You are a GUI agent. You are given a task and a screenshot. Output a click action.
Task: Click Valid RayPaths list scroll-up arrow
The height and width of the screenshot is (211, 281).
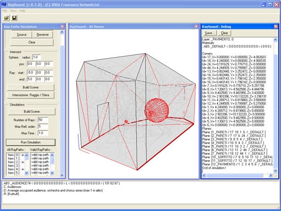[x=52, y=156]
